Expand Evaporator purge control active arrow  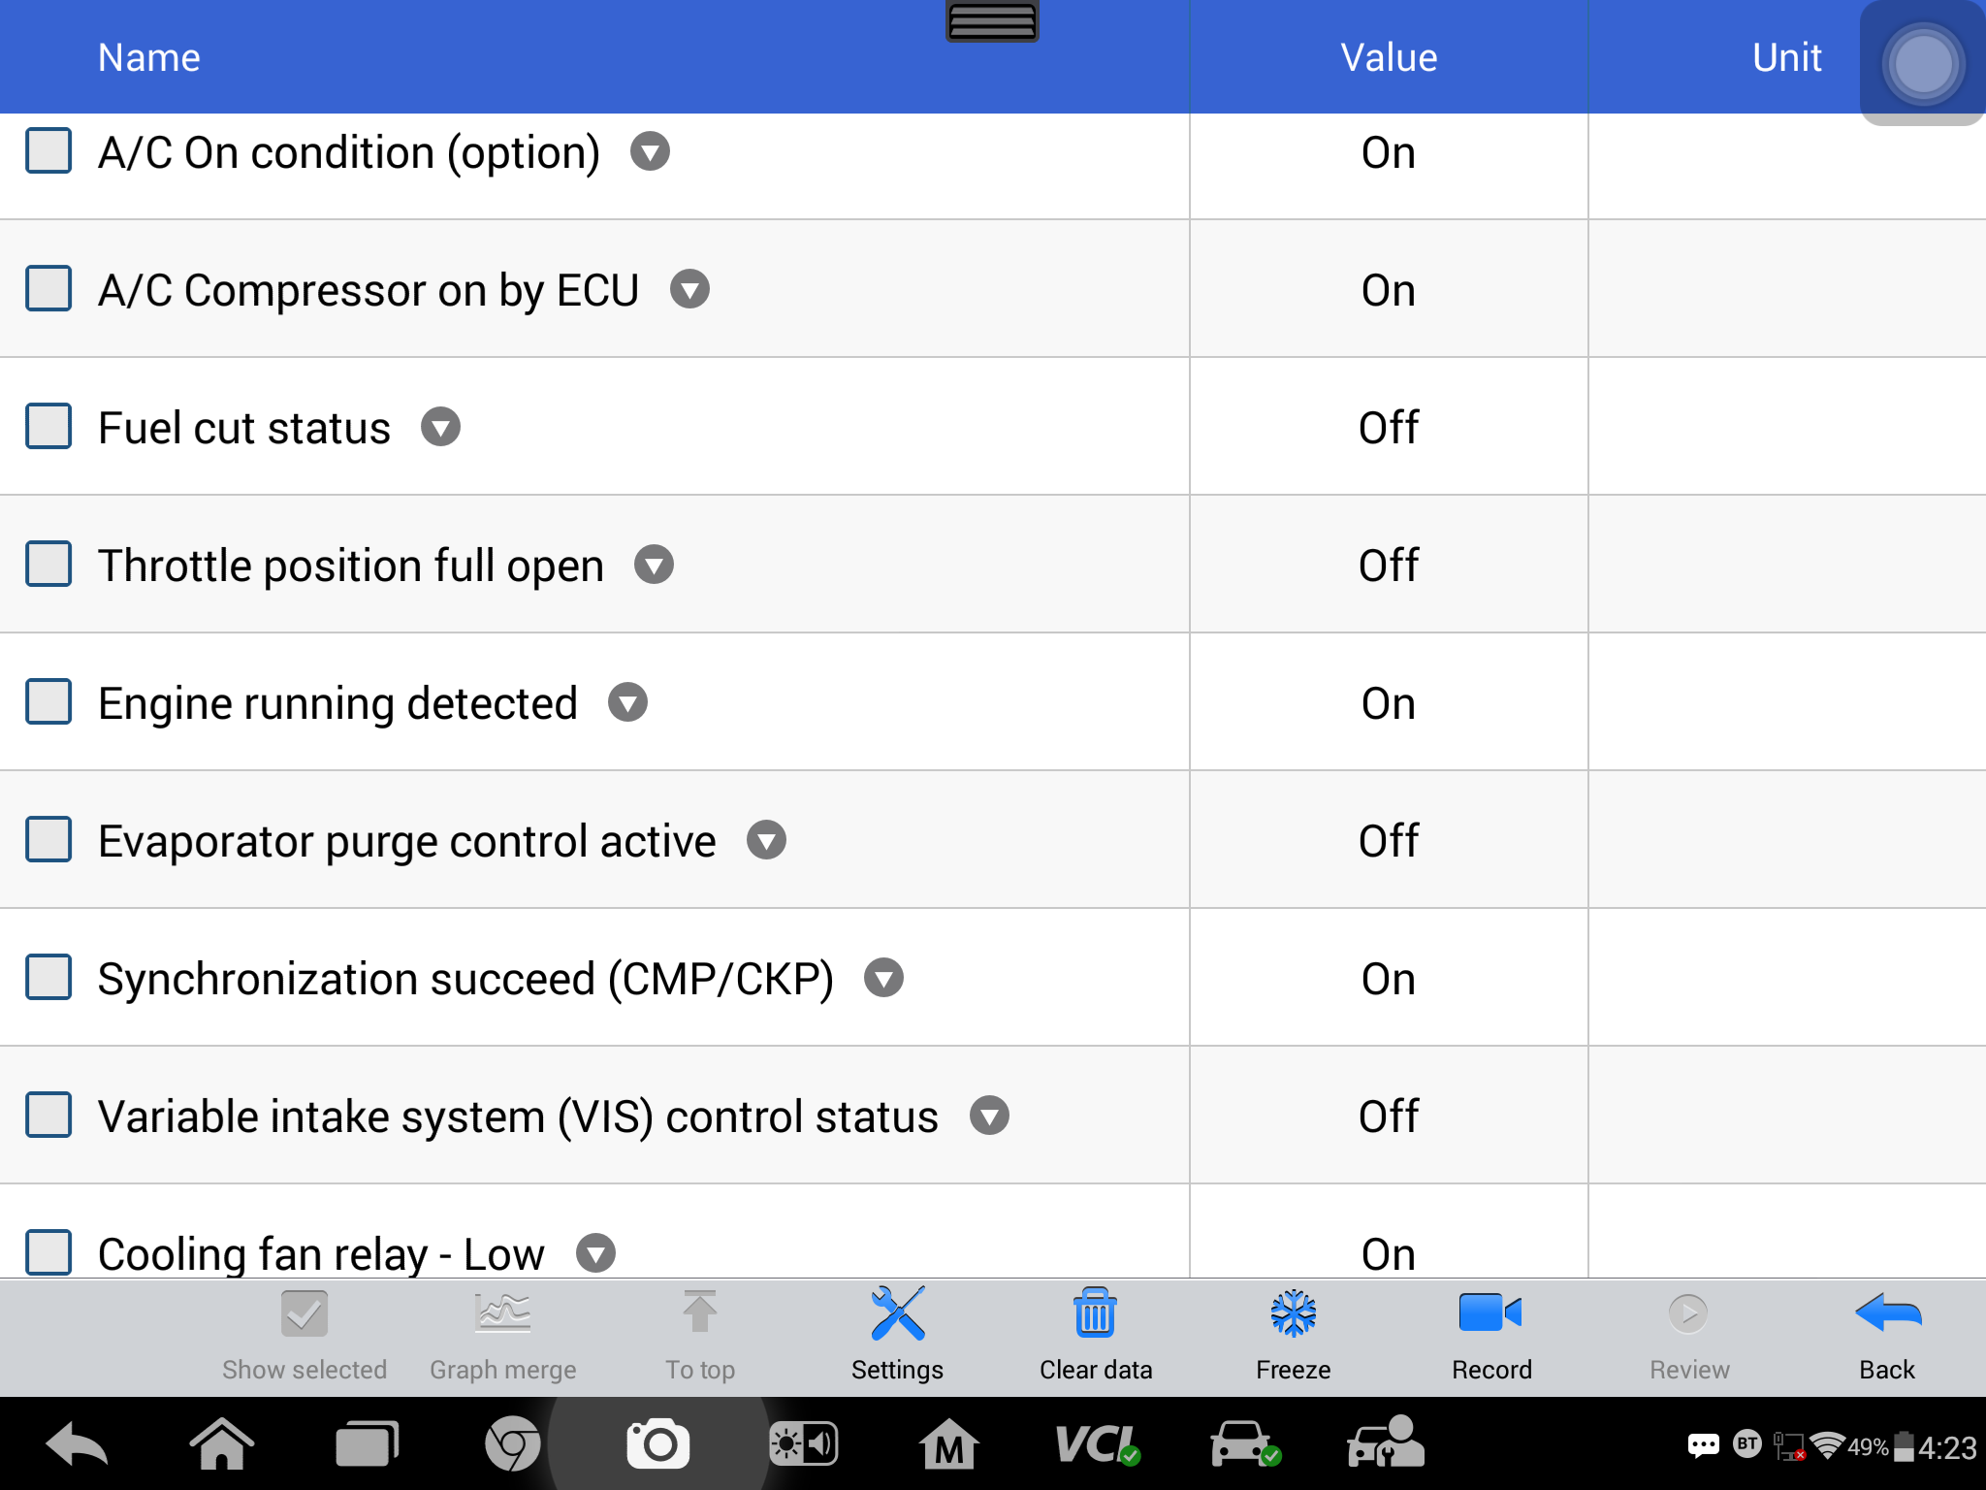(766, 840)
